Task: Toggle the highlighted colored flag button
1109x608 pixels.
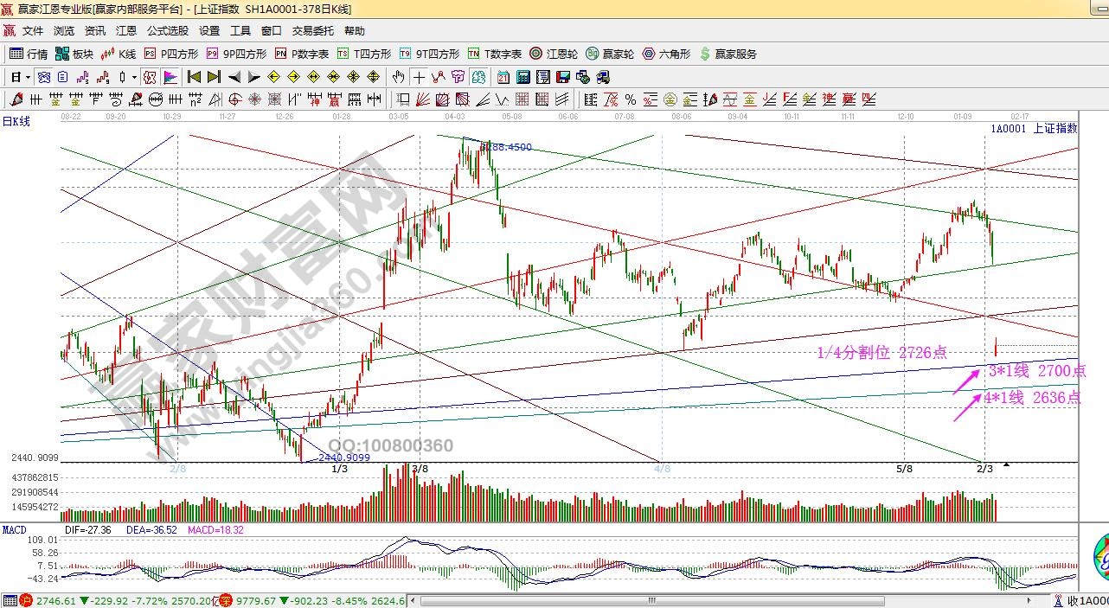Action: tap(170, 77)
